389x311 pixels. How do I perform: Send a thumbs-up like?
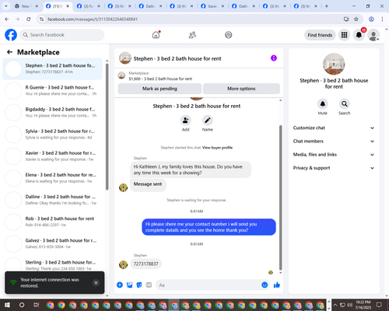277,285
